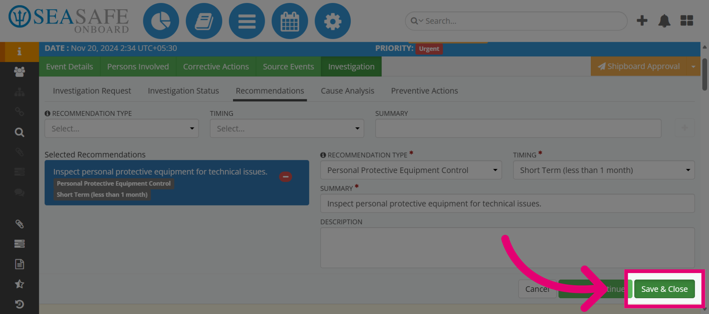Open the search options magnifier dropdown
This screenshot has height=314, width=709.
point(417,21)
